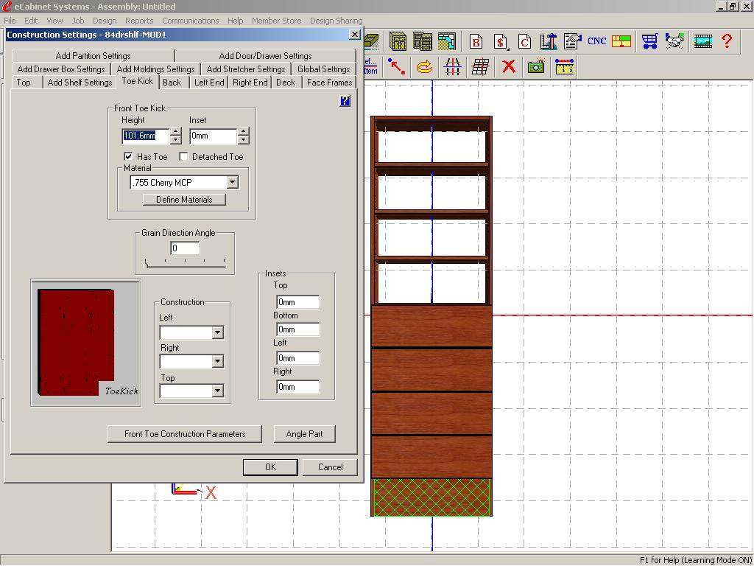The width and height of the screenshot is (754, 566).
Task: Open the yellow-green sheet layout icon
Action: (621, 41)
